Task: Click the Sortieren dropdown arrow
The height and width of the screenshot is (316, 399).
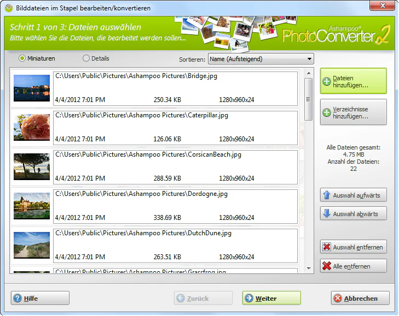Action: click(309, 59)
